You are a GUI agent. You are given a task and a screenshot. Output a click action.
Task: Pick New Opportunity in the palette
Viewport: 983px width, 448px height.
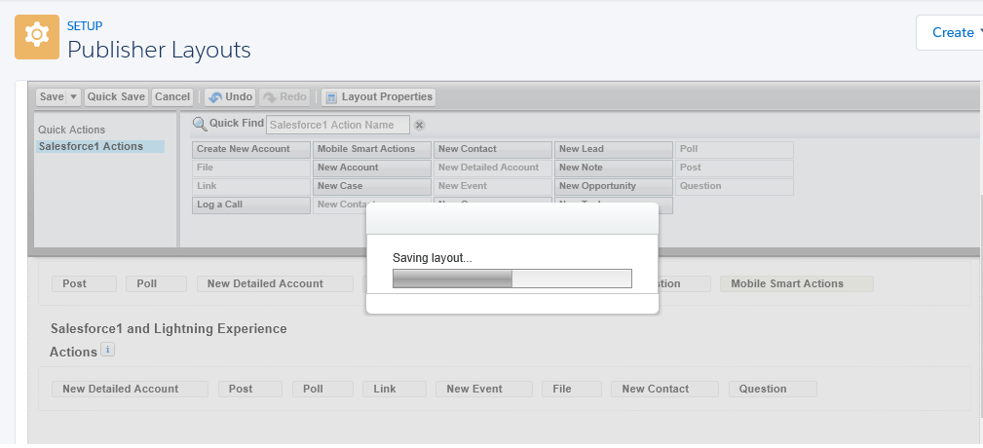pyautogui.click(x=613, y=186)
